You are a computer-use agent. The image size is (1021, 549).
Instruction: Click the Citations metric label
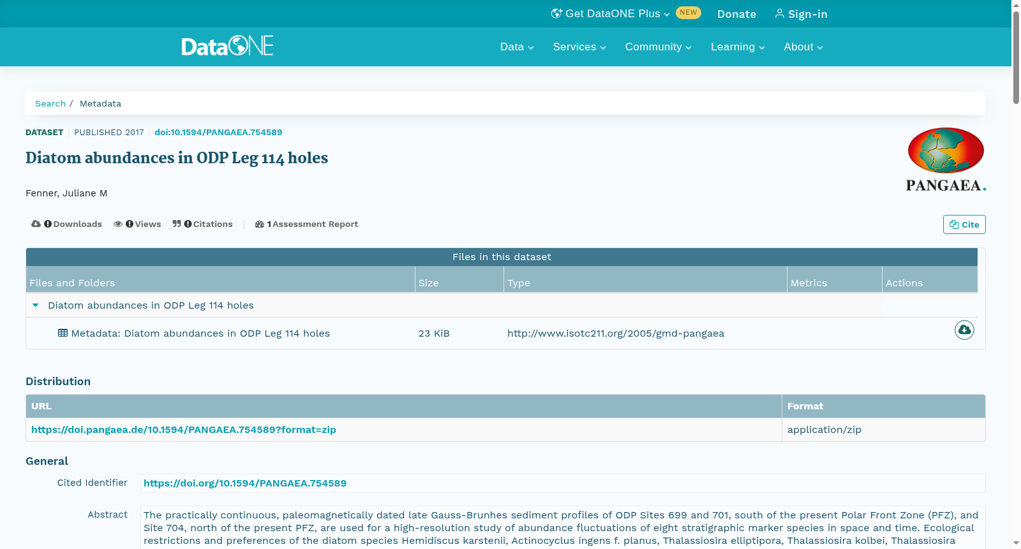coord(213,224)
